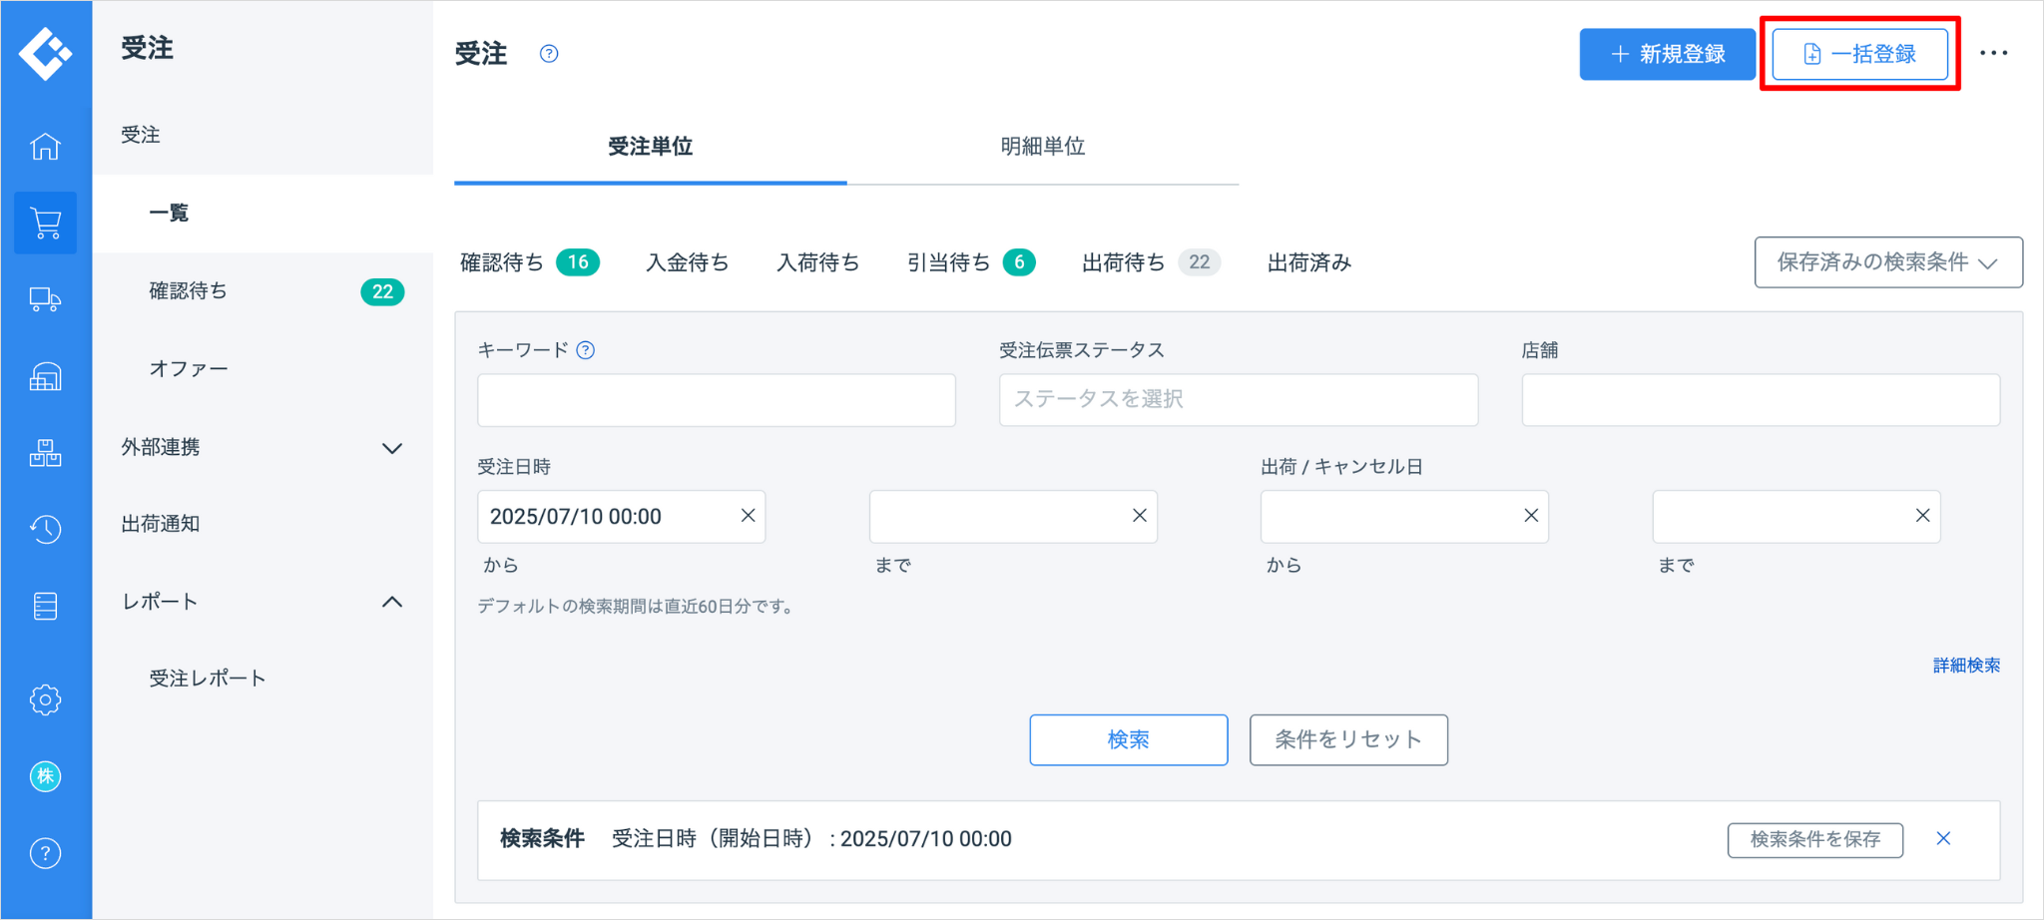This screenshot has height=920, width=2044.
Task: Select the shopping cart orders icon
Action: click(x=45, y=223)
